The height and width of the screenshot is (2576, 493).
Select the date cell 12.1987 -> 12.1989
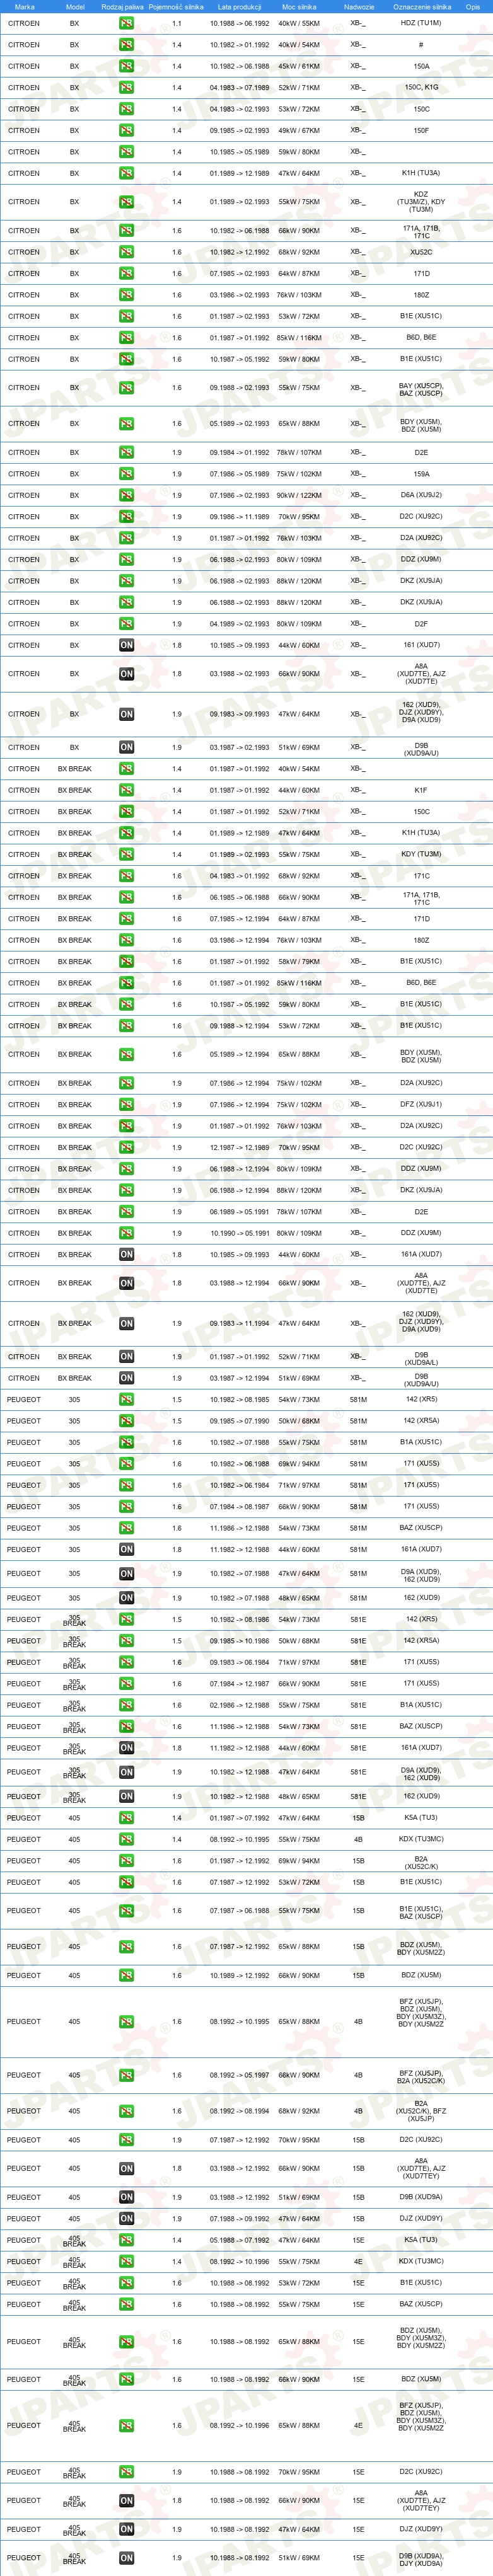(239, 1148)
